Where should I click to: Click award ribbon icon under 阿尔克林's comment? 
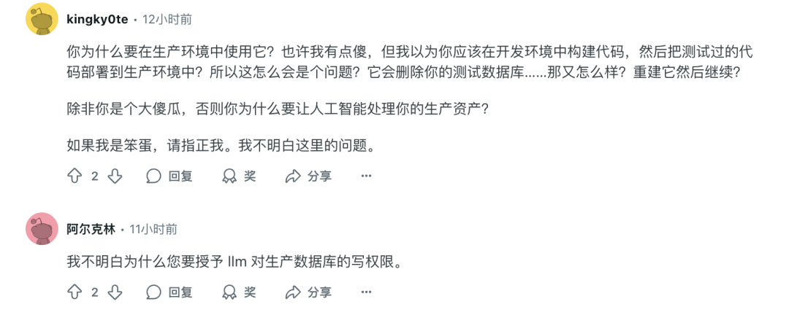click(229, 292)
